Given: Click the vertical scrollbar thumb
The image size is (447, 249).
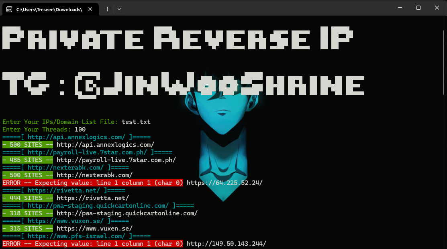Looking at the screenshot, I should [444, 62].
